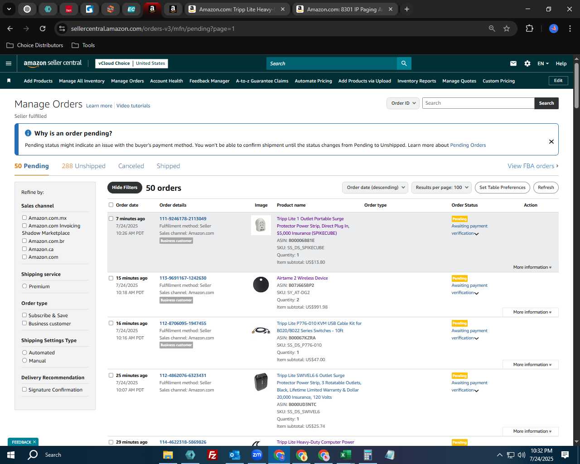The height and width of the screenshot is (464, 580).
Task: Open the Airtame 2 product thumbnail
Action: [261, 285]
